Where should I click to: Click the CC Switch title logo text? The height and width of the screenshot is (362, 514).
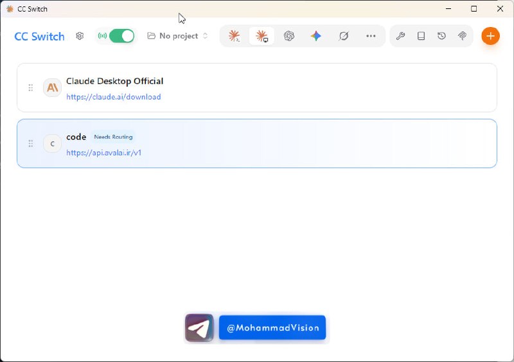[x=39, y=37]
